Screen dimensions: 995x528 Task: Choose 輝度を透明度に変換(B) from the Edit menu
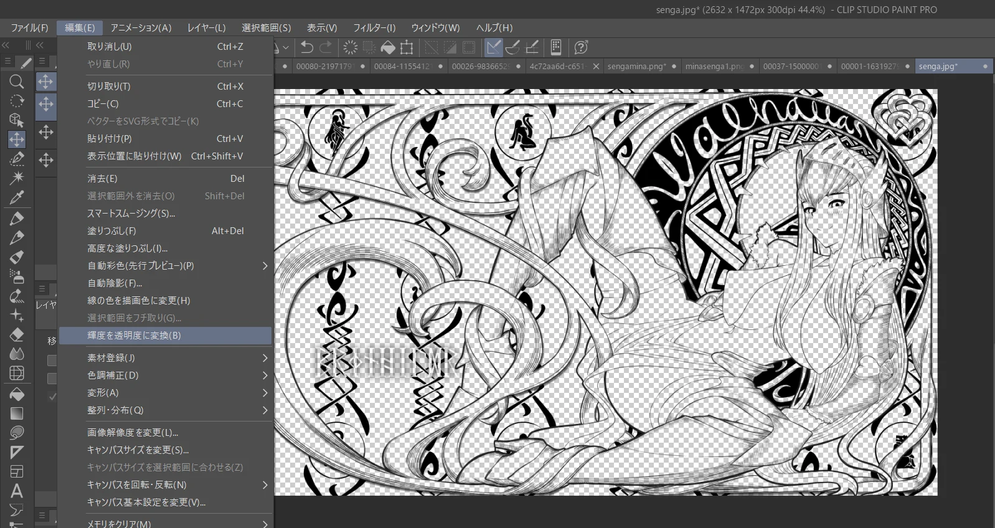(x=166, y=336)
